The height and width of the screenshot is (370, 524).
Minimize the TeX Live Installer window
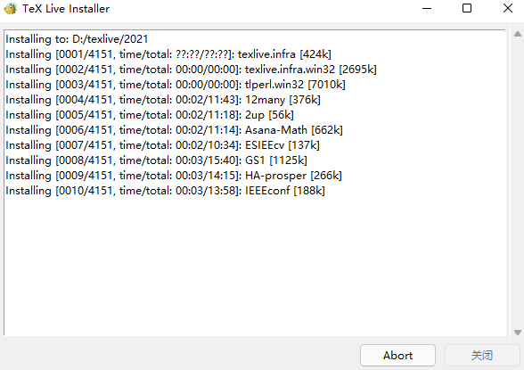pyautogui.click(x=427, y=8)
